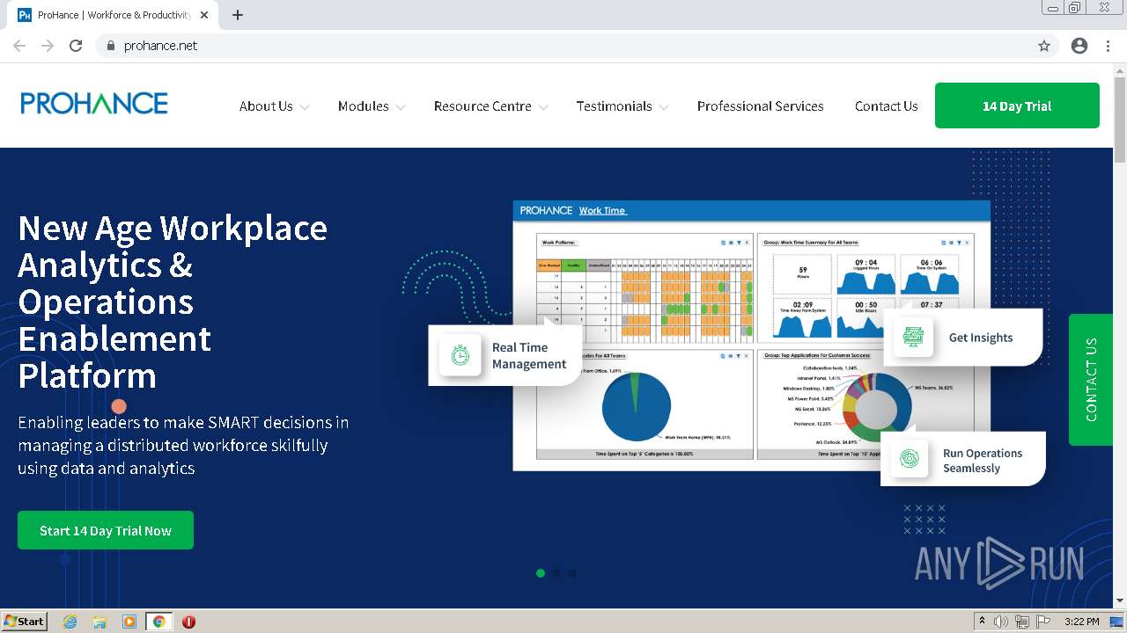
Task: Click Get Insights card
Action: (963, 337)
